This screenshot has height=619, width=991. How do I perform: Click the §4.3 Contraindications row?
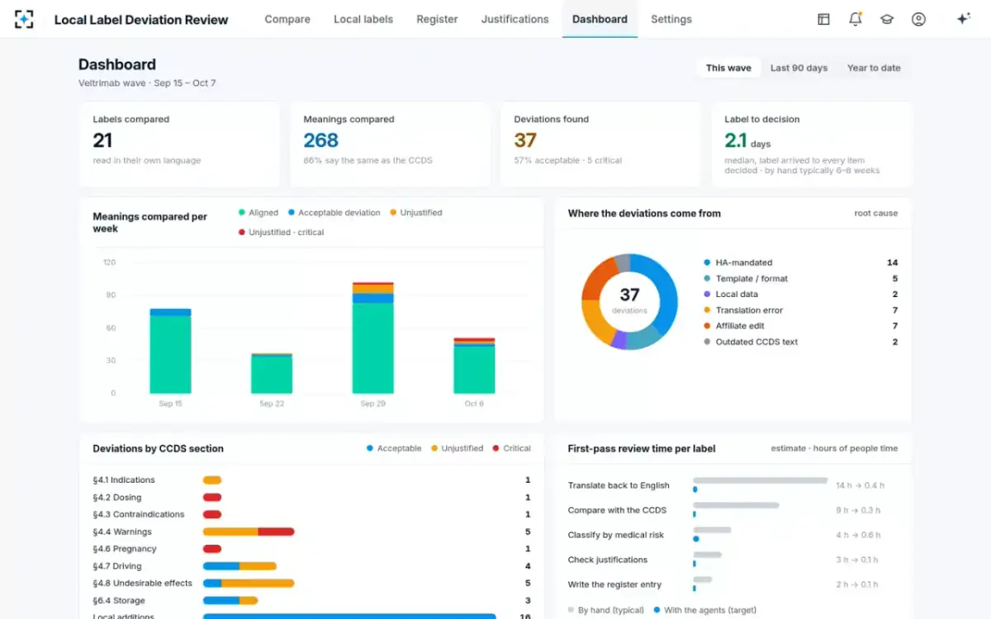click(311, 514)
